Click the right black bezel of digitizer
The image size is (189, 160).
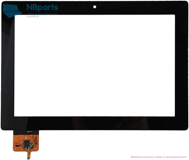(x=181, y=66)
